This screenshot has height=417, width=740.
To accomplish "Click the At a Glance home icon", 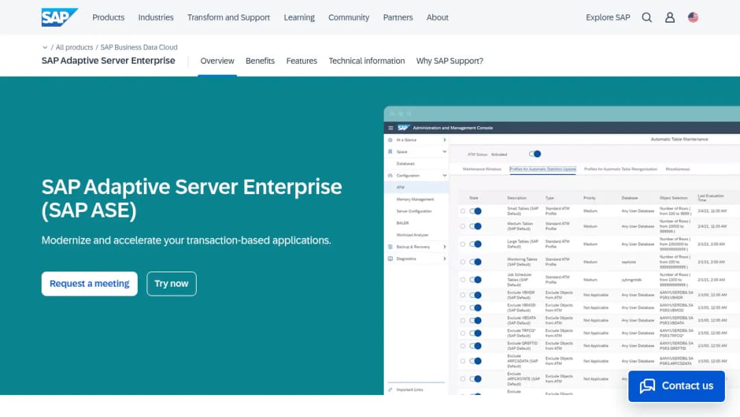I will [391, 141].
